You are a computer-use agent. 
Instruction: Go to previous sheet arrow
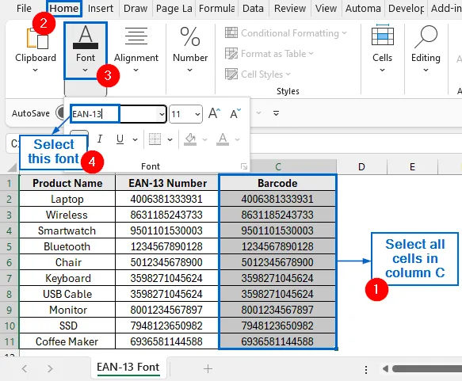pos(25,368)
